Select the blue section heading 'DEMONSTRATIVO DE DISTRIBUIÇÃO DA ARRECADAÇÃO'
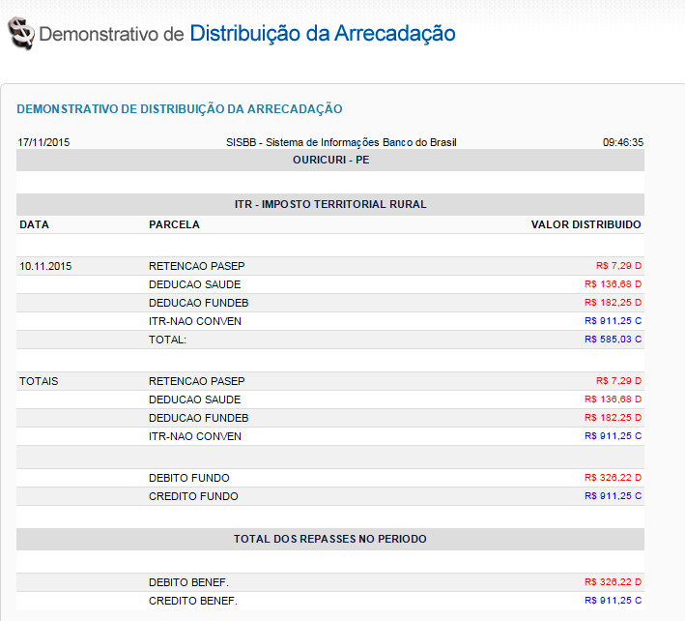 (x=180, y=109)
